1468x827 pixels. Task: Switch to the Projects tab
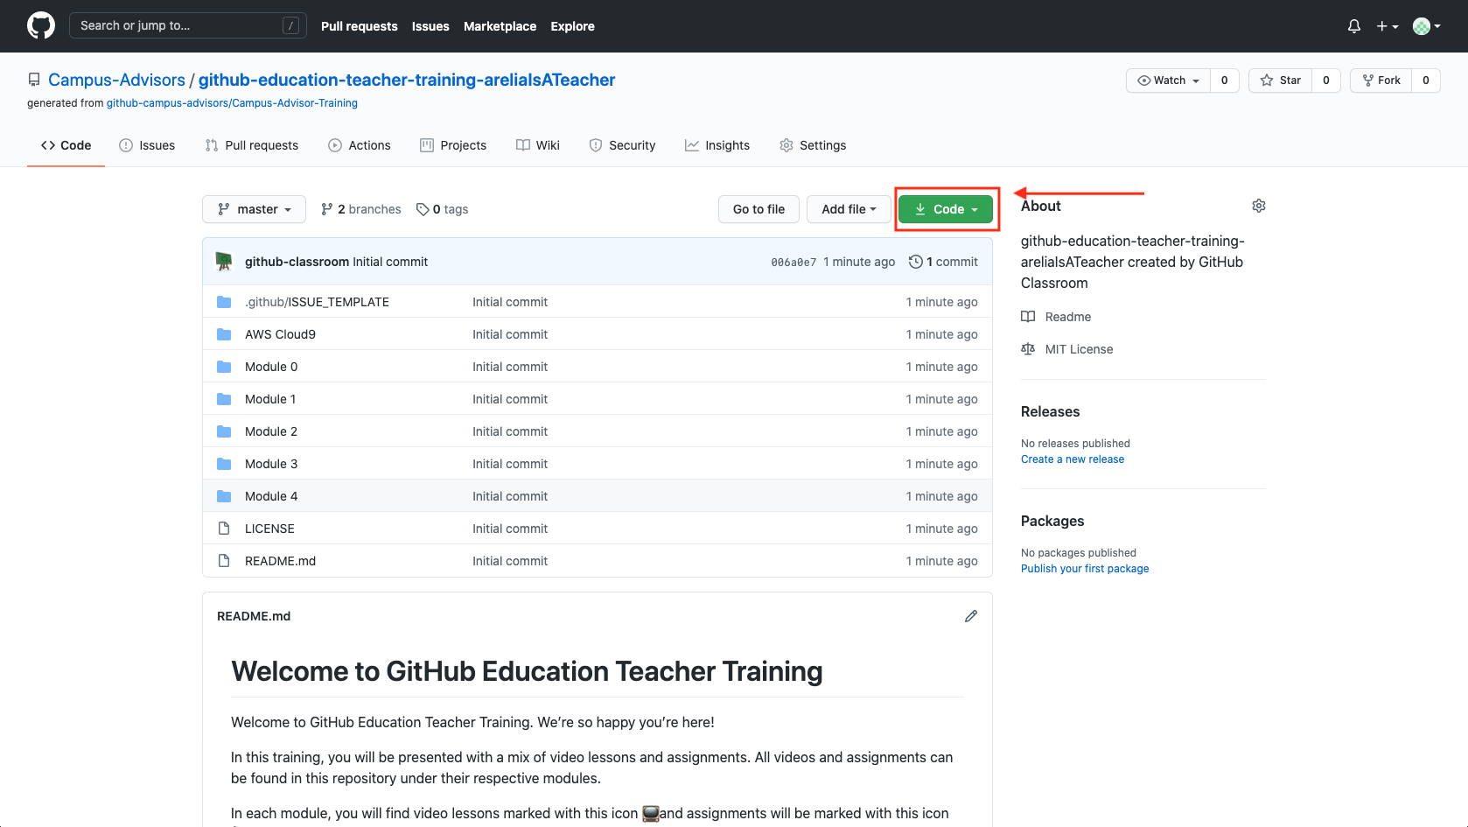pyautogui.click(x=453, y=145)
